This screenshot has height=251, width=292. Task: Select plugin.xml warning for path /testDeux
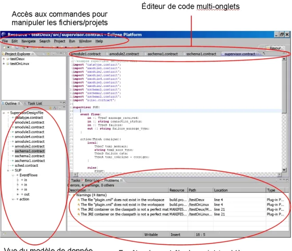coord(178,200)
